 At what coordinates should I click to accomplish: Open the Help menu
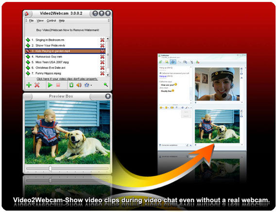pos(62,21)
